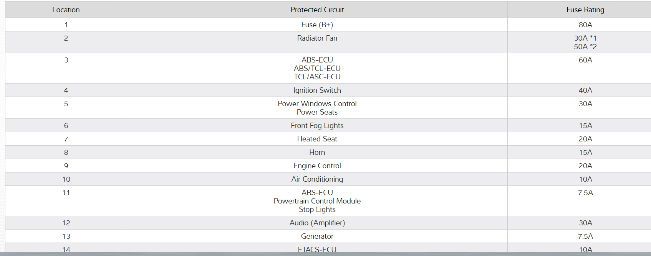The width and height of the screenshot is (651, 256).
Task: Click the Radiator Fan circuit entry
Action: pyautogui.click(x=317, y=38)
